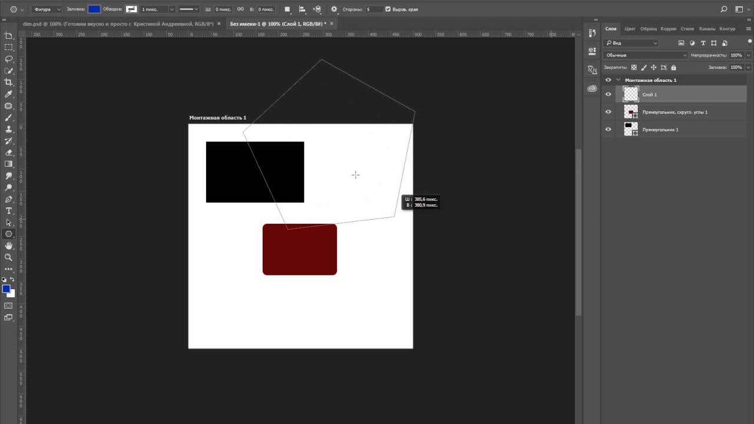
Task: Select the Horizontal Type tool
Action: pos(9,211)
